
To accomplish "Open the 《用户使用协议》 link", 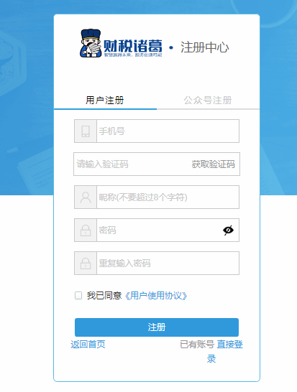I will pos(155,296).
